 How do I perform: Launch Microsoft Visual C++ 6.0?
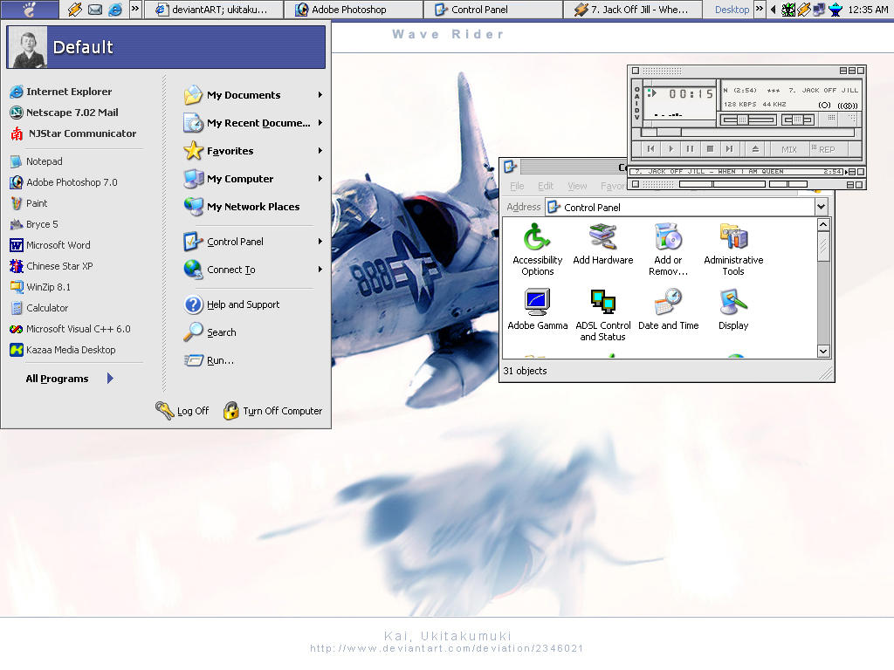[70, 329]
